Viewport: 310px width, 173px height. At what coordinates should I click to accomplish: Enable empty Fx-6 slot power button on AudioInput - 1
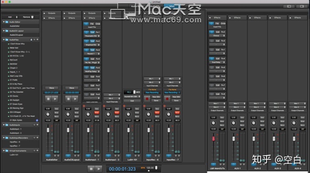coord(86,77)
